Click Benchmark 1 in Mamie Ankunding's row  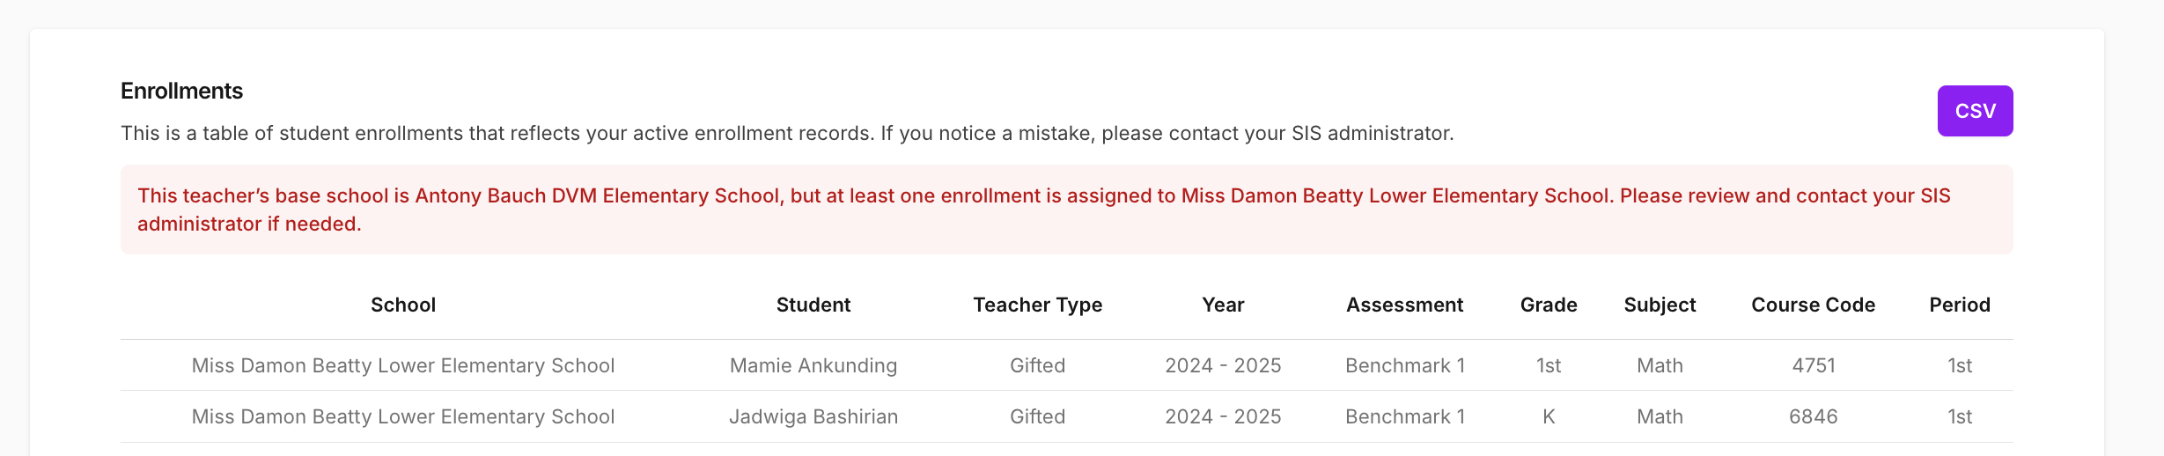pos(1404,365)
